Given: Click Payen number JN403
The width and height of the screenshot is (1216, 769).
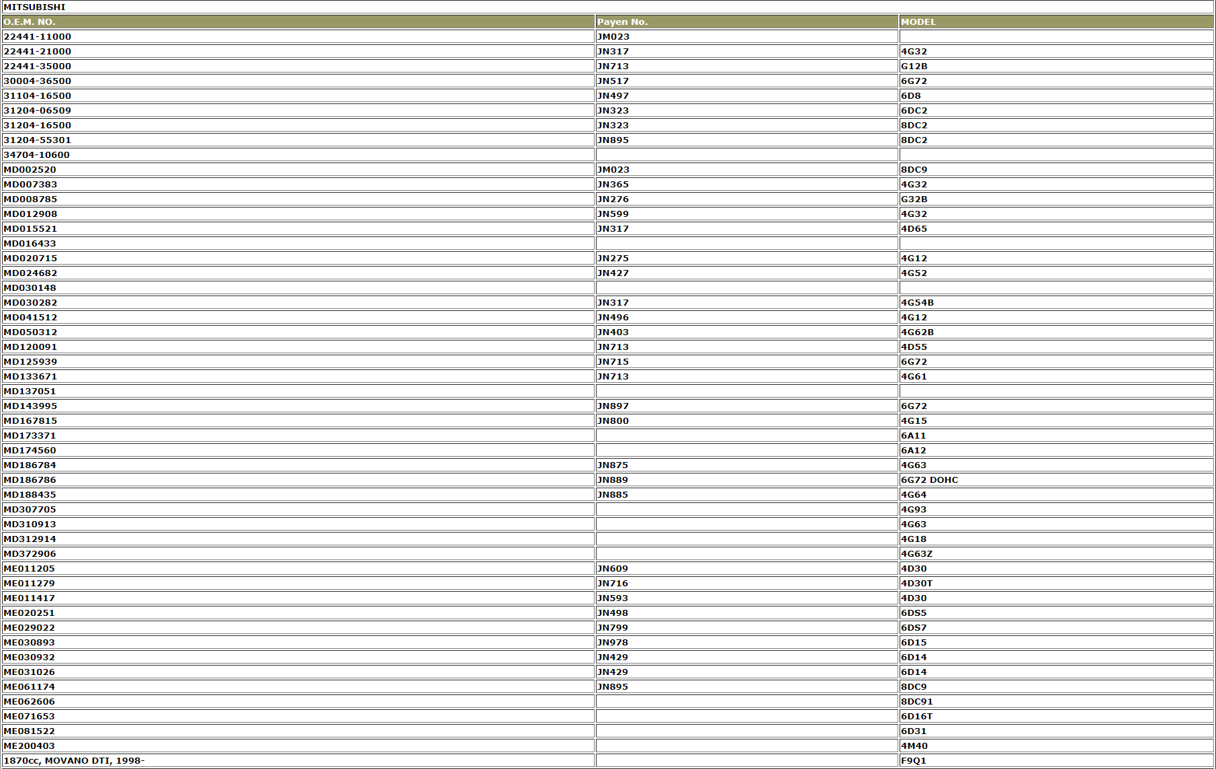Looking at the screenshot, I should (747, 332).
